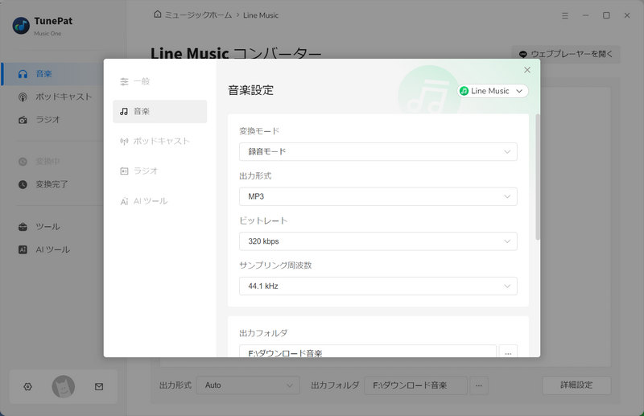Click the browse button beside dialog output folder
Image resolution: width=644 pixels, height=416 pixels.
pos(508,352)
